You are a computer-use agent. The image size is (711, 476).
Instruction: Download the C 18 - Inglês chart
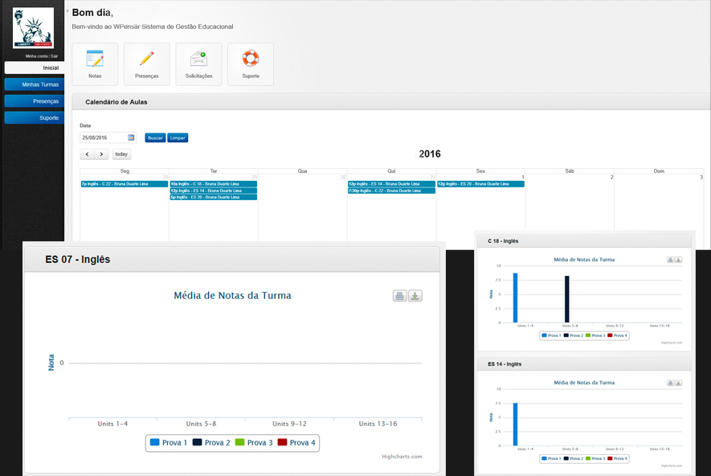(678, 260)
